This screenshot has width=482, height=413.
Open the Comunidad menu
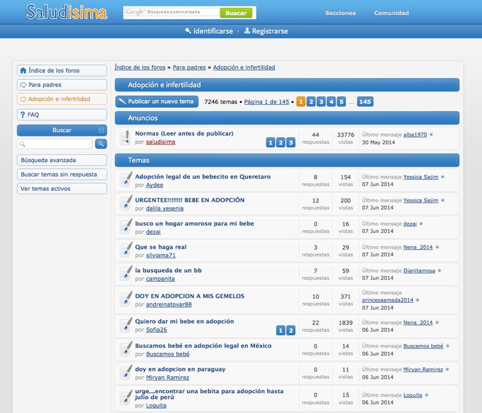(391, 13)
